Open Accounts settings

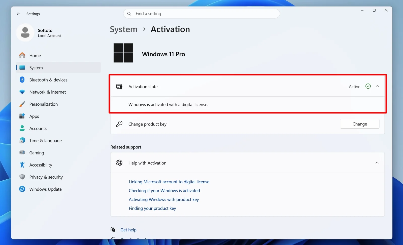click(58, 128)
